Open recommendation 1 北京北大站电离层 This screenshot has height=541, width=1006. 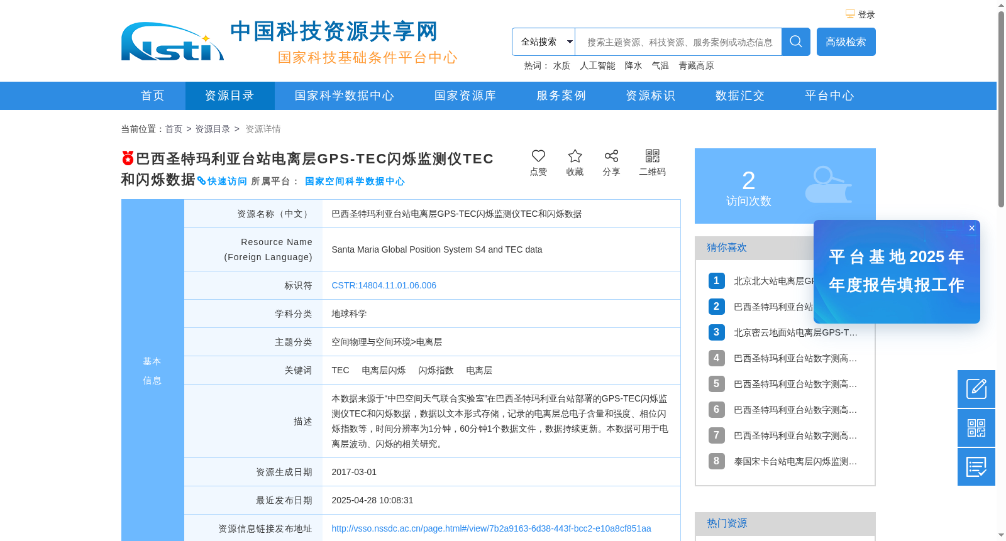click(773, 281)
